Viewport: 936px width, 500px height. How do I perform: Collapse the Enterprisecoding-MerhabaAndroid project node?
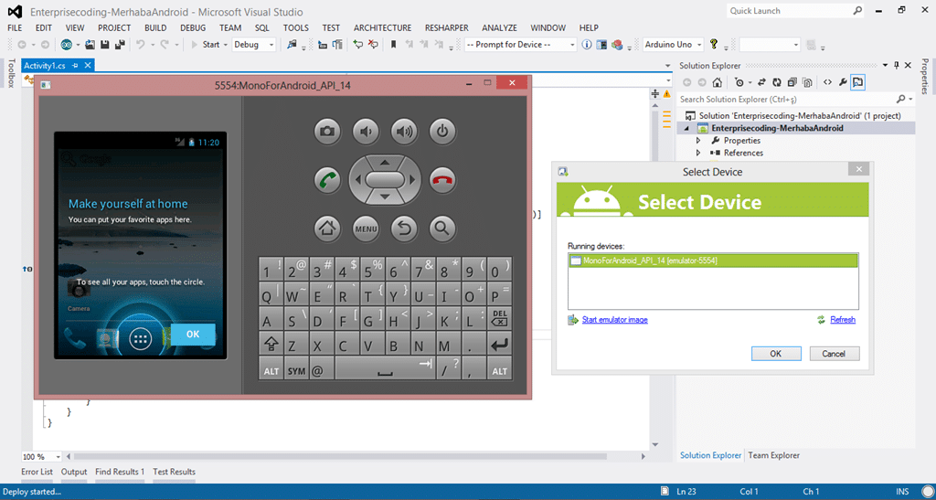[686, 128]
